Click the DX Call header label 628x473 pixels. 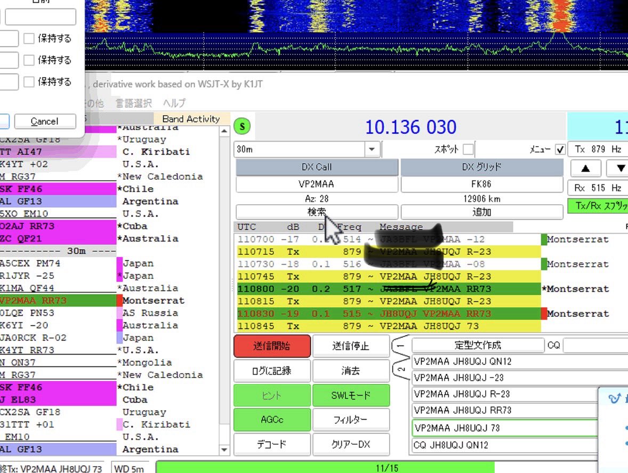click(317, 167)
